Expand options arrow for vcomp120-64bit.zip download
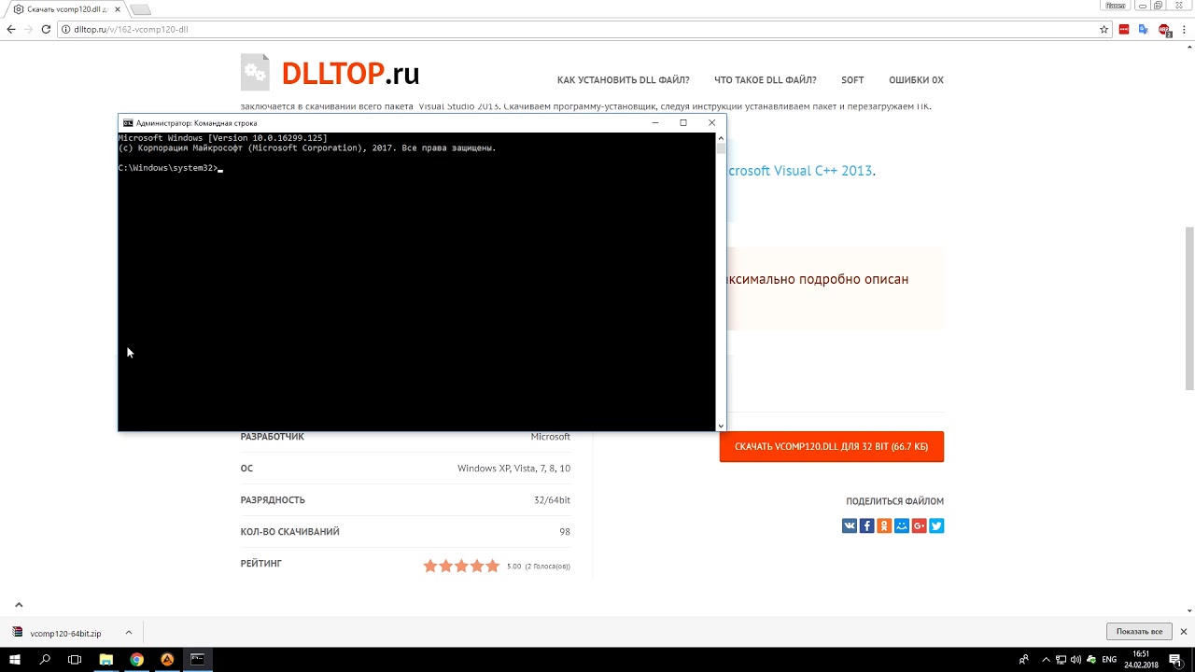This screenshot has height=672, width=1195. click(x=129, y=633)
